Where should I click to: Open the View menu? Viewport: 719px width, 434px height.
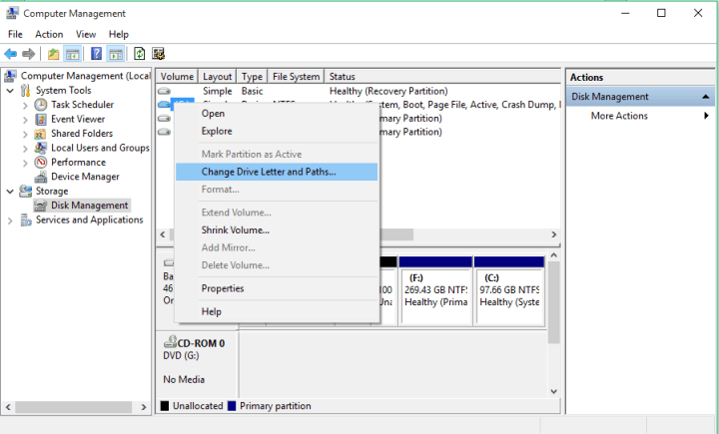point(86,34)
